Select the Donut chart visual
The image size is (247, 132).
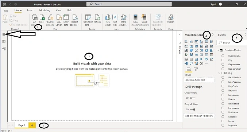[x=207, y=50]
